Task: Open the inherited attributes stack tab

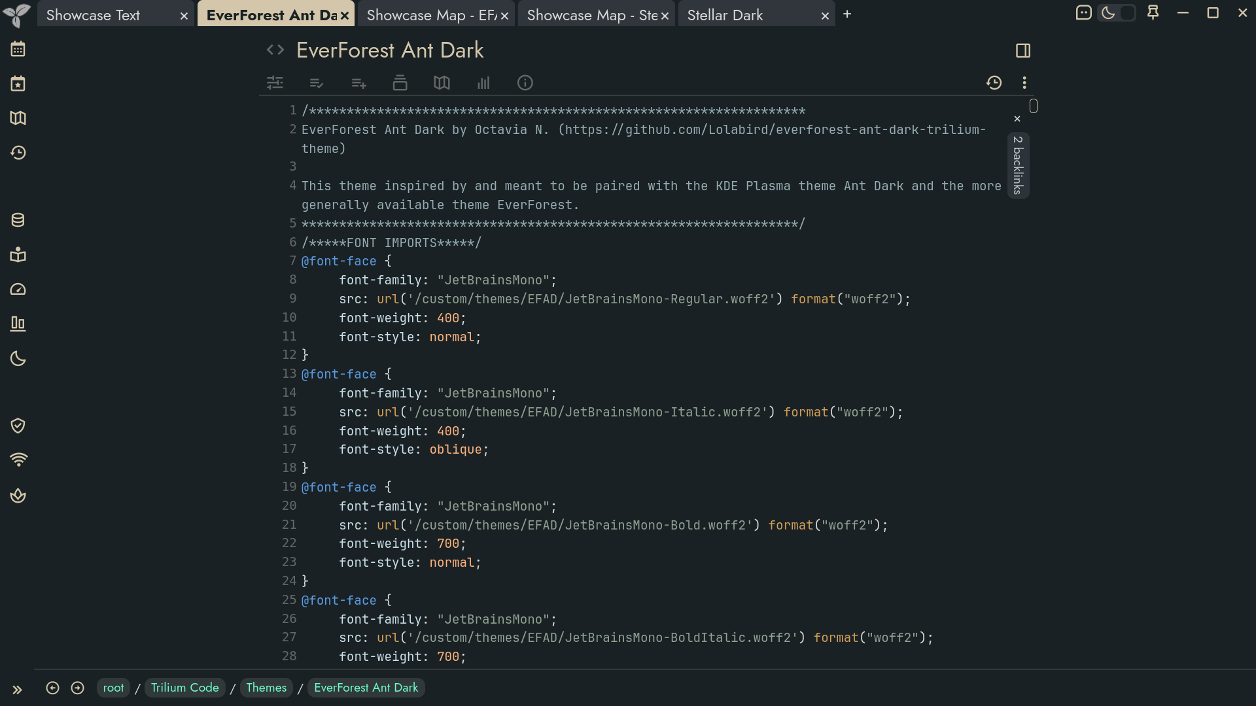Action: pos(400,82)
